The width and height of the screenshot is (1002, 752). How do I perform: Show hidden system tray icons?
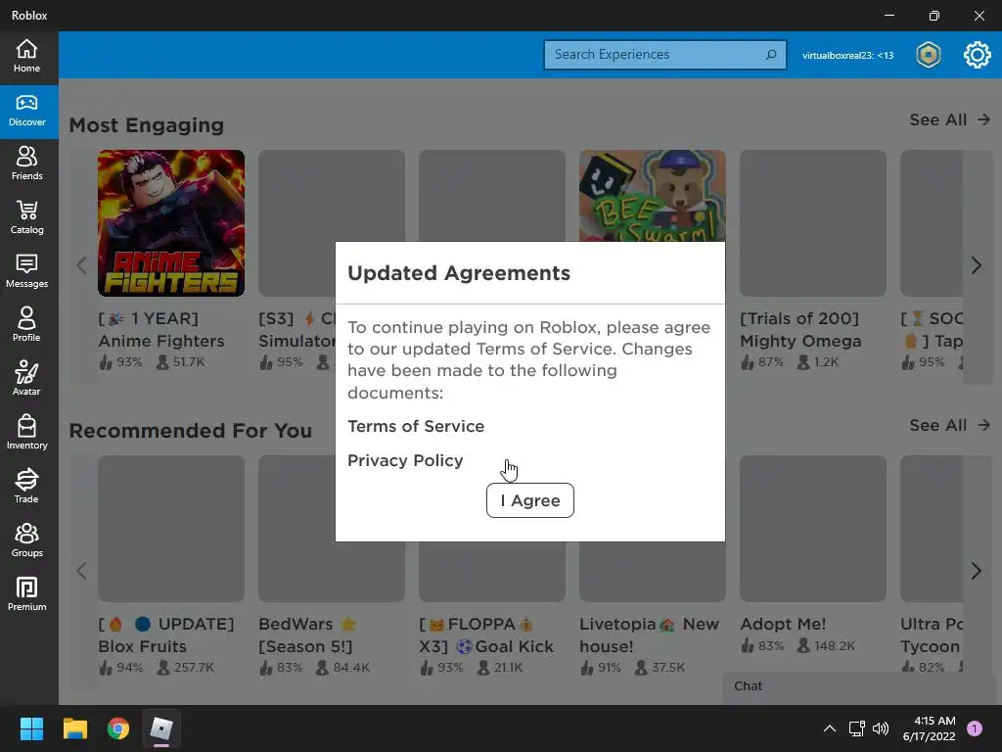(x=830, y=728)
